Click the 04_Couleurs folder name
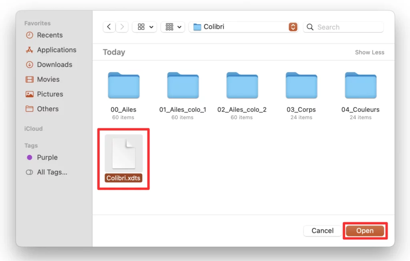Viewport: 410px width, 261px height. pyautogui.click(x=360, y=109)
